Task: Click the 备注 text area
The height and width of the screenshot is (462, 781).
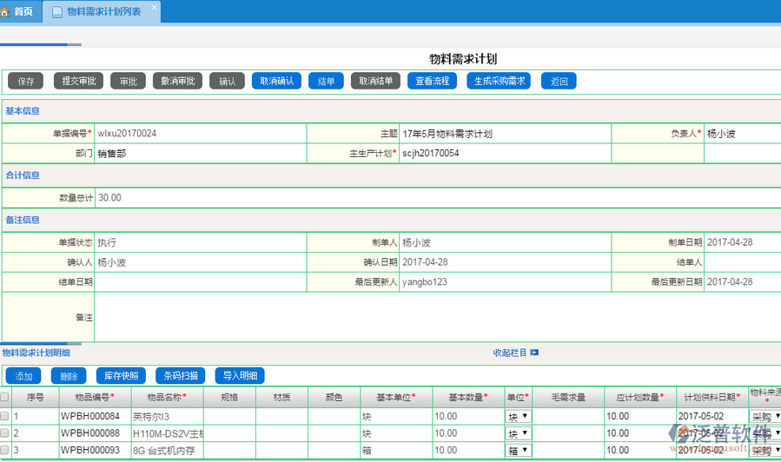Action: click(x=434, y=317)
